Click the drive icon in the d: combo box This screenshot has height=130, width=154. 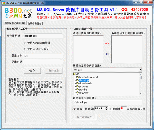tap(75, 70)
